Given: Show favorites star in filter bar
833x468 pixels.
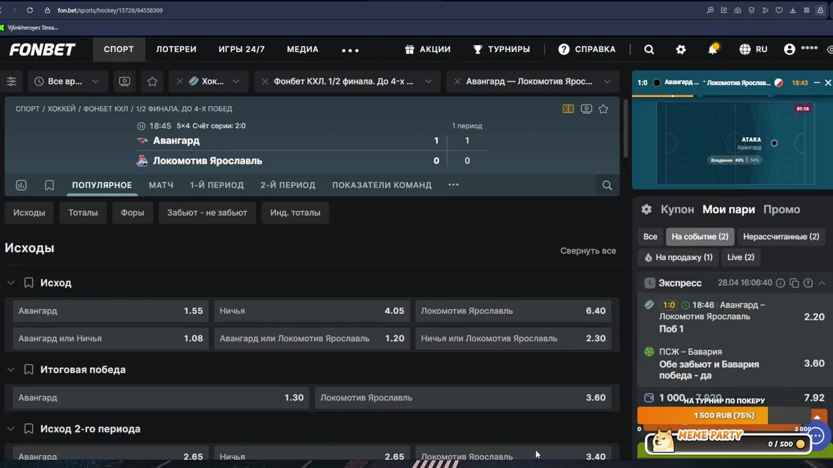Looking at the screenshot, I should point(152,81).
